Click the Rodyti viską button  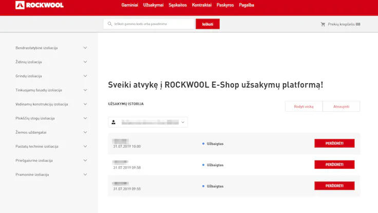pyautogui.click(x=304, y=106)
